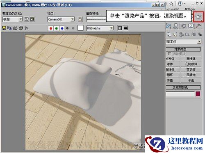Viewport: 205px width, 153px height.
Task: Open the area-to-render dropdown
Action: point(13,19)
